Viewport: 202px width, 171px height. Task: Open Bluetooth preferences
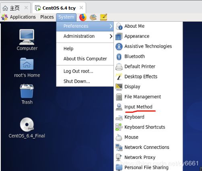pyautogui.click(x=148, y=57)
